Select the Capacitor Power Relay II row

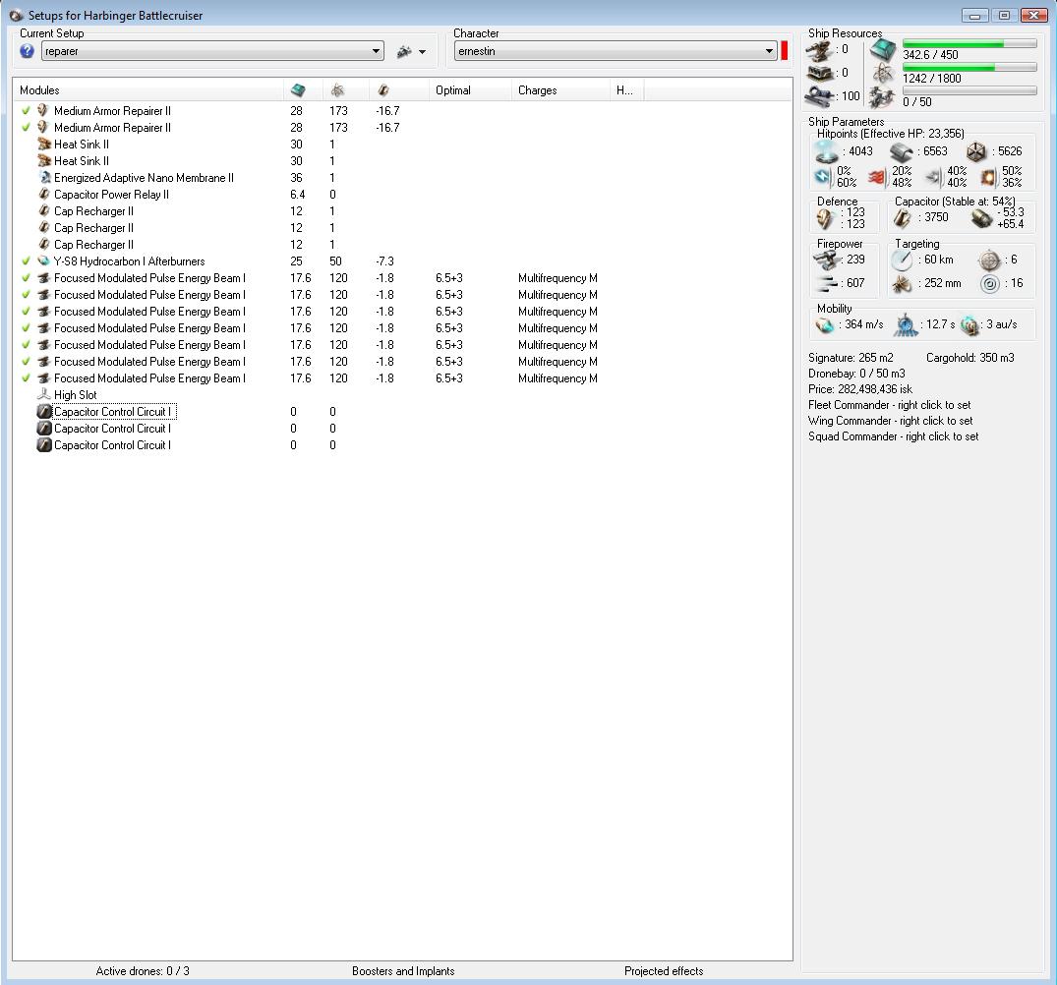pos(402,194)
